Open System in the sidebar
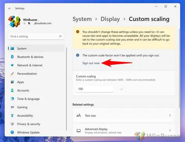The height and width of the screenshot is (142, 185). pyautogui.click(x=36, y=49)
